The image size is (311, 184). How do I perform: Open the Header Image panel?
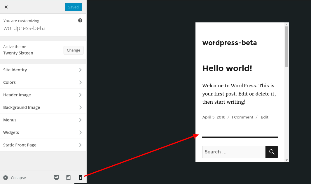(x=43, y=95)
